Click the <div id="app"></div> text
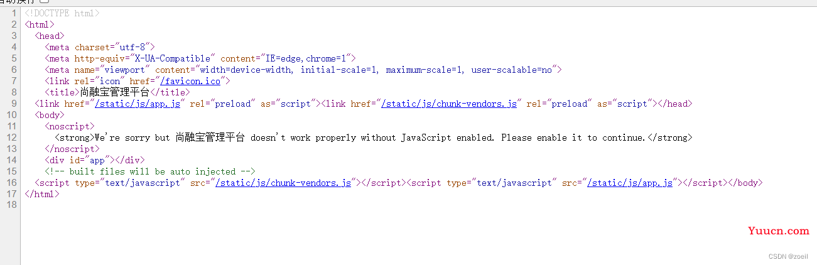 pos(95,160)
